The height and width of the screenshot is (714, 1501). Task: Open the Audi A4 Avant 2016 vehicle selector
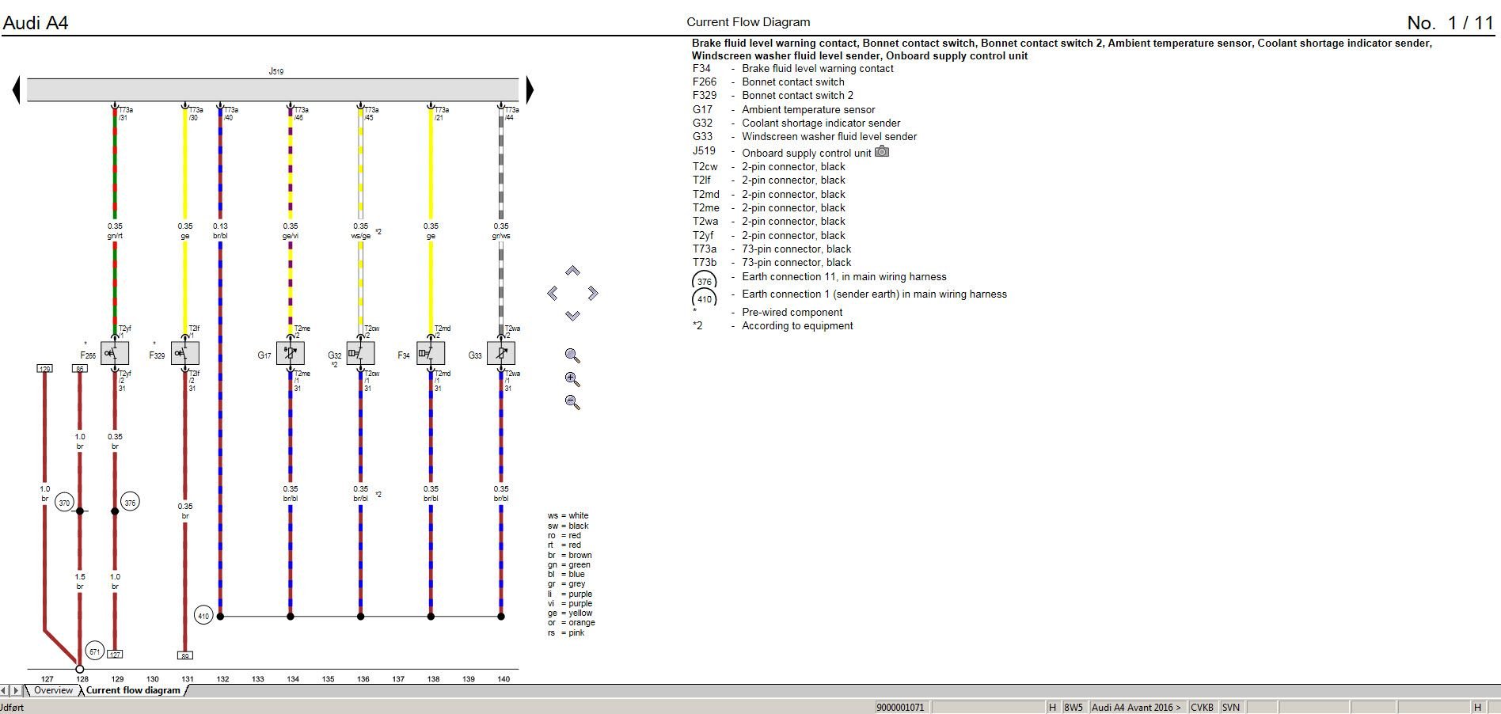point(1138,708)
